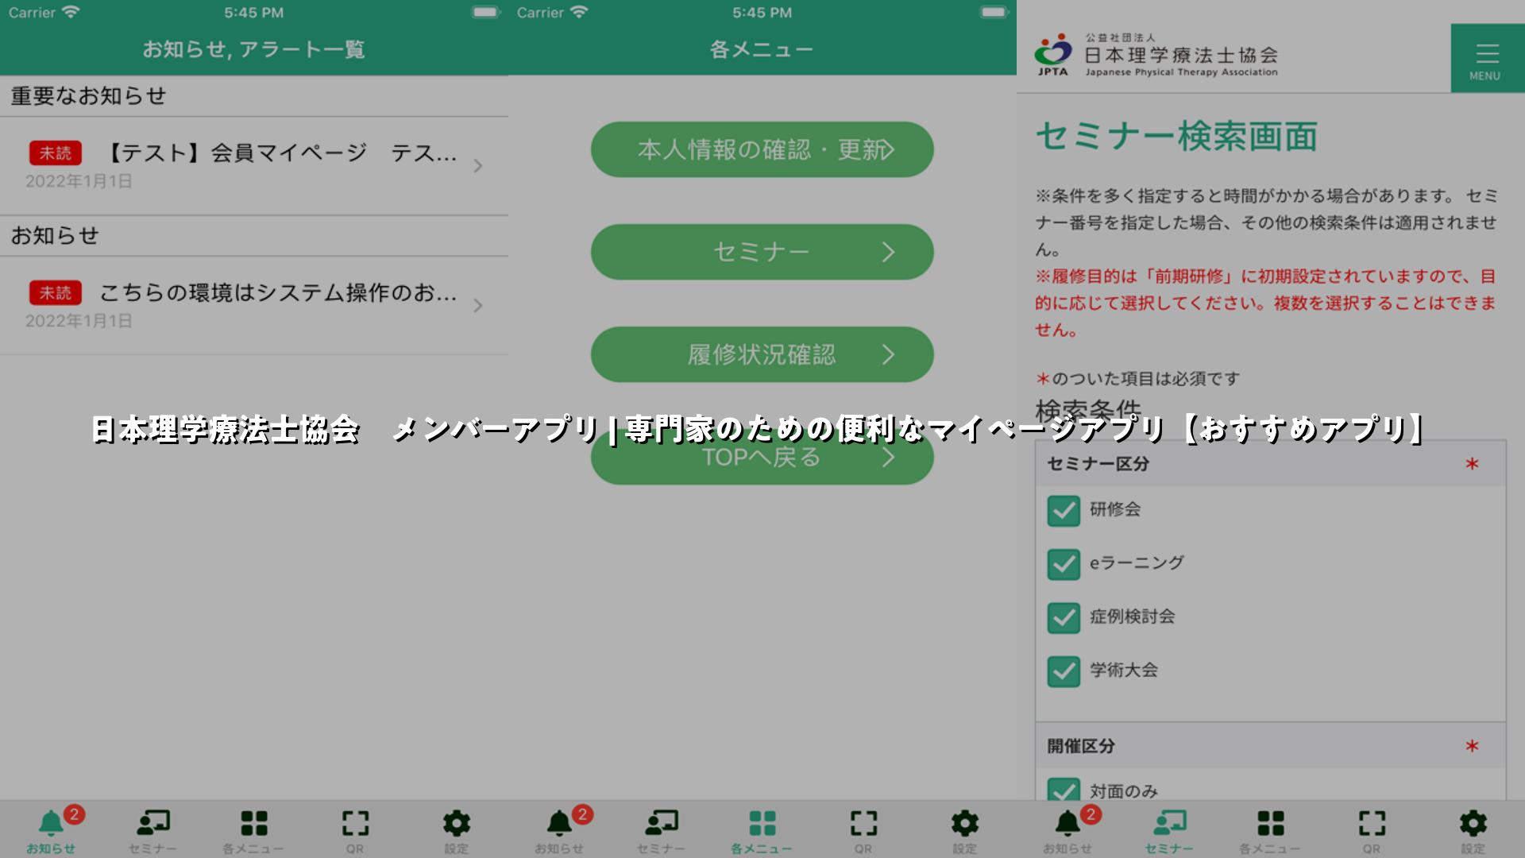Click the 未読 badge on こちらの環境 notice
1525x858 pixels.
[x=56, y=293]
